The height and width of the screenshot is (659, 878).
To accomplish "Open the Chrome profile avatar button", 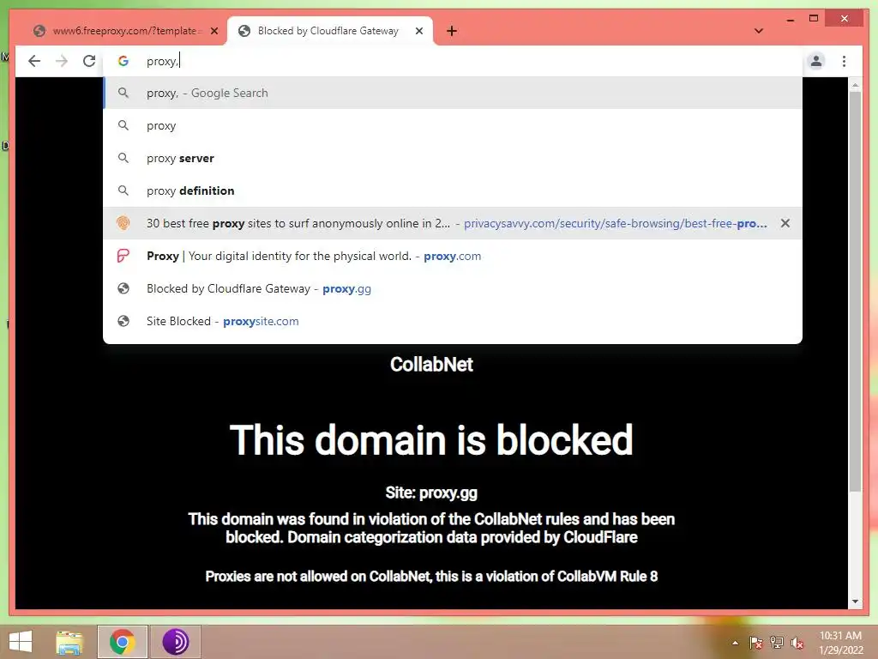I will click(816, 61).
